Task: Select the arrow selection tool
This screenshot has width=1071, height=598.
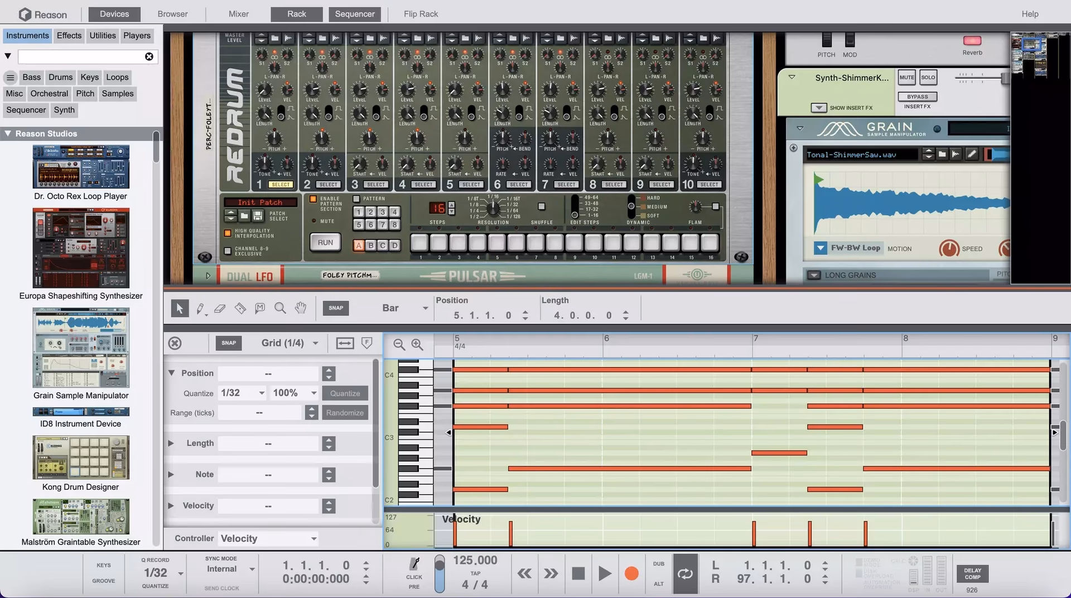Action: click(x=179, y=308)
